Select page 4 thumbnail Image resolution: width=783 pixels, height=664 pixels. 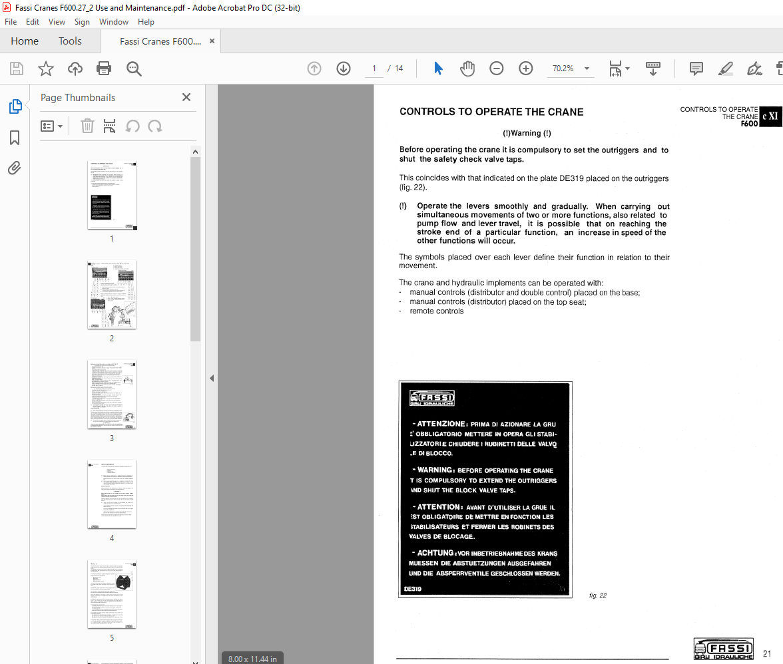[112, 494]
